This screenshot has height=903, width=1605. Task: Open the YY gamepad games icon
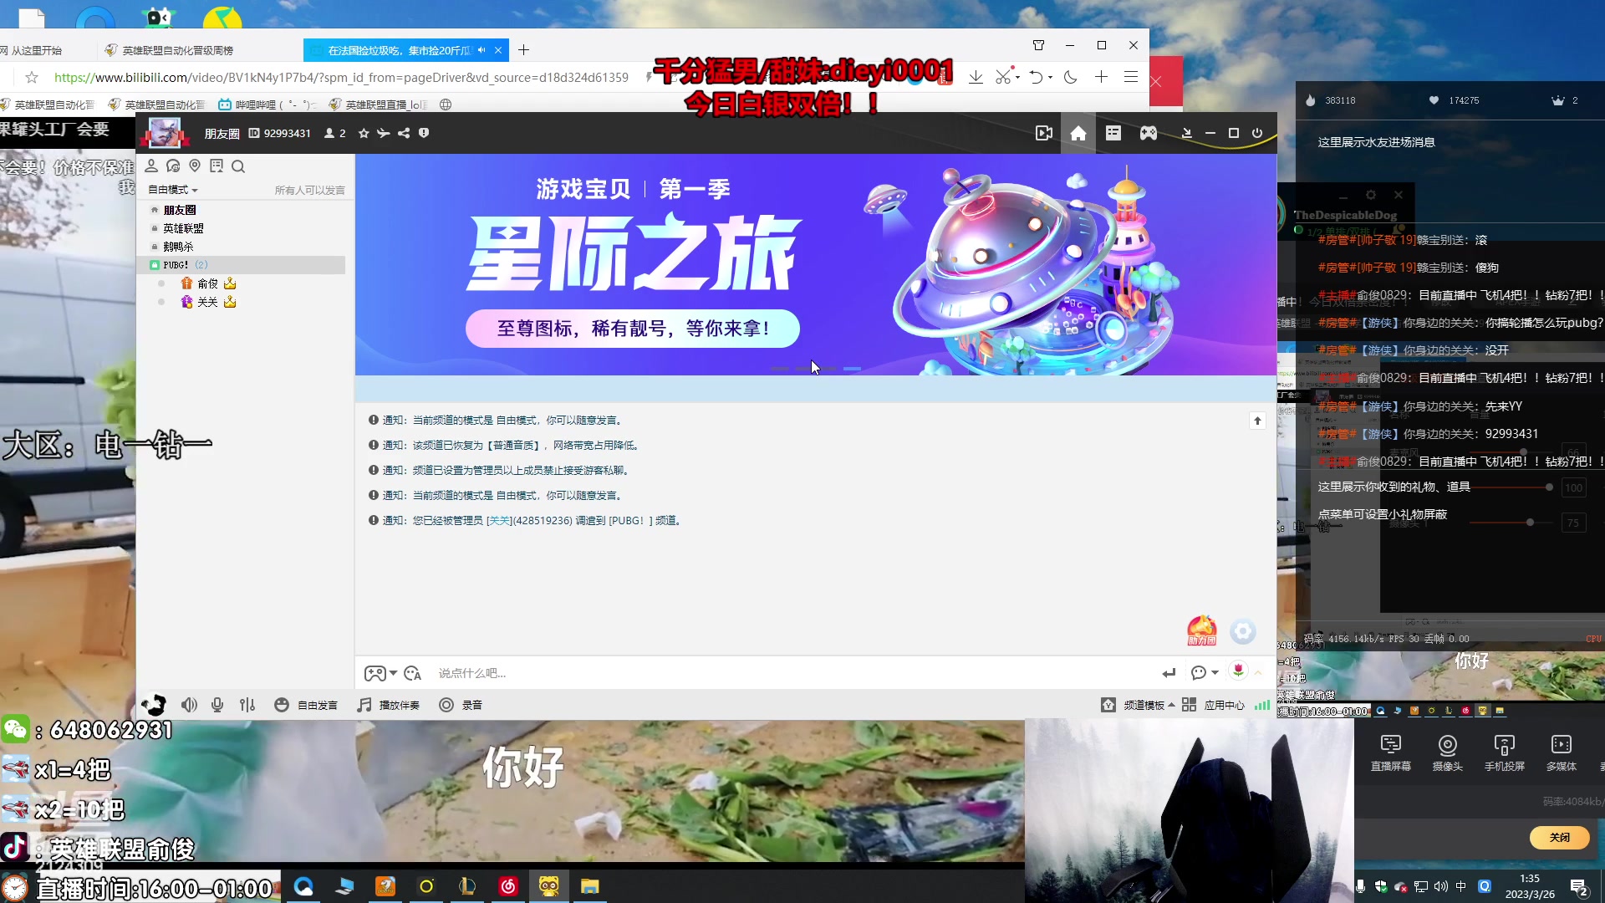1149,133
